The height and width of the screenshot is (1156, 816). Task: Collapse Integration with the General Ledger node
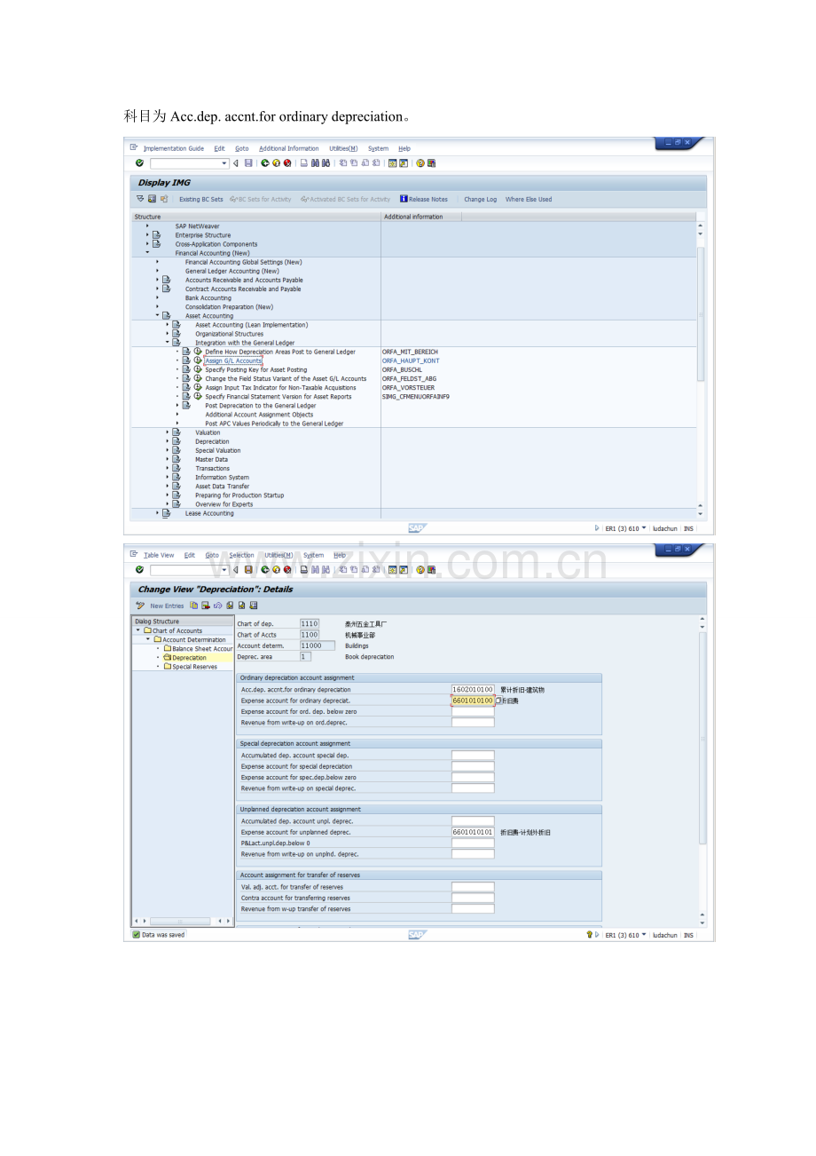click(168, 343)
